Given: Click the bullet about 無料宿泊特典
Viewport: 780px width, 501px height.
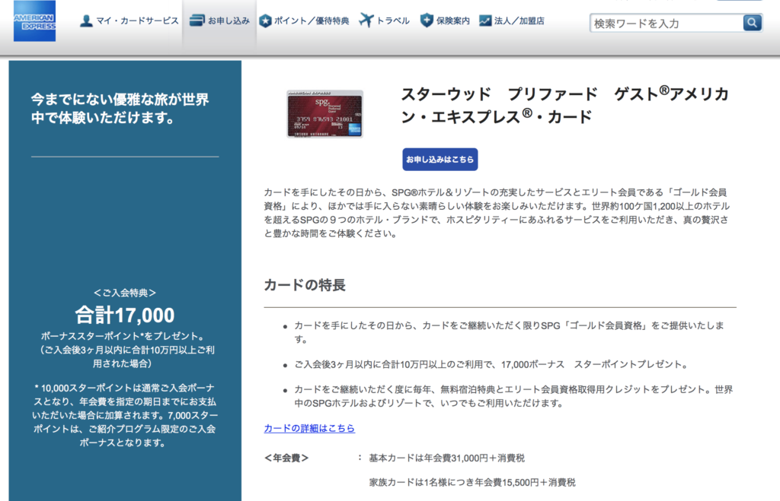Looking at the screenshot, I should (x=513, y=396).
